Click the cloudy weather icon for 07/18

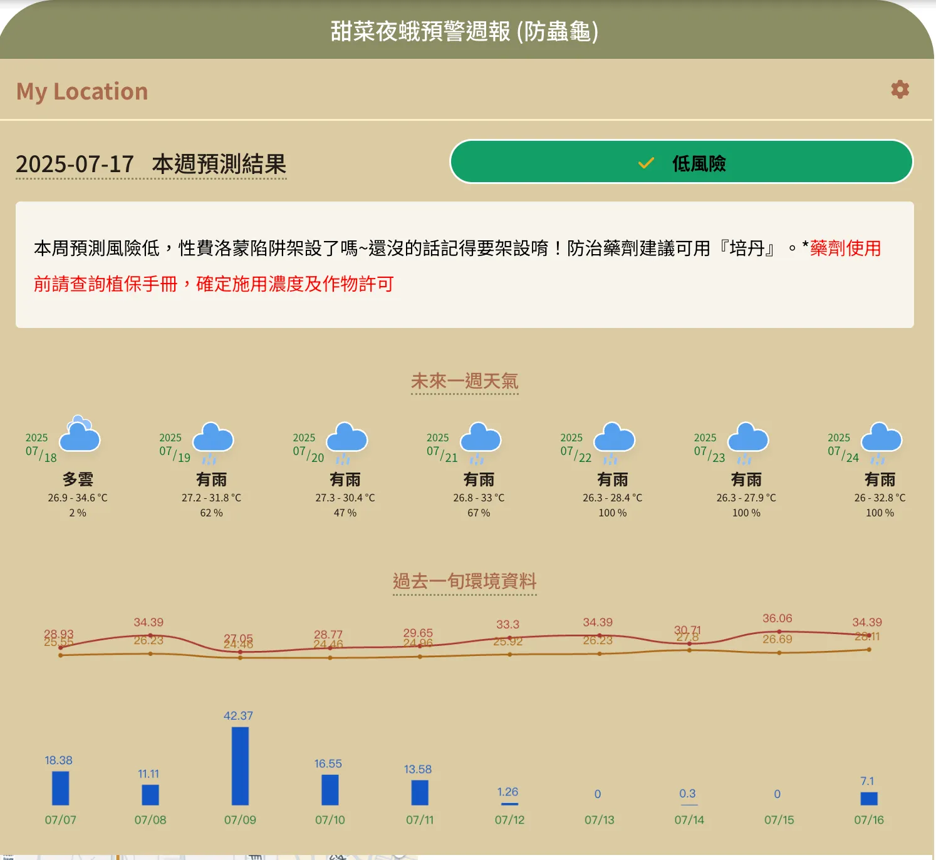point(80,435)
